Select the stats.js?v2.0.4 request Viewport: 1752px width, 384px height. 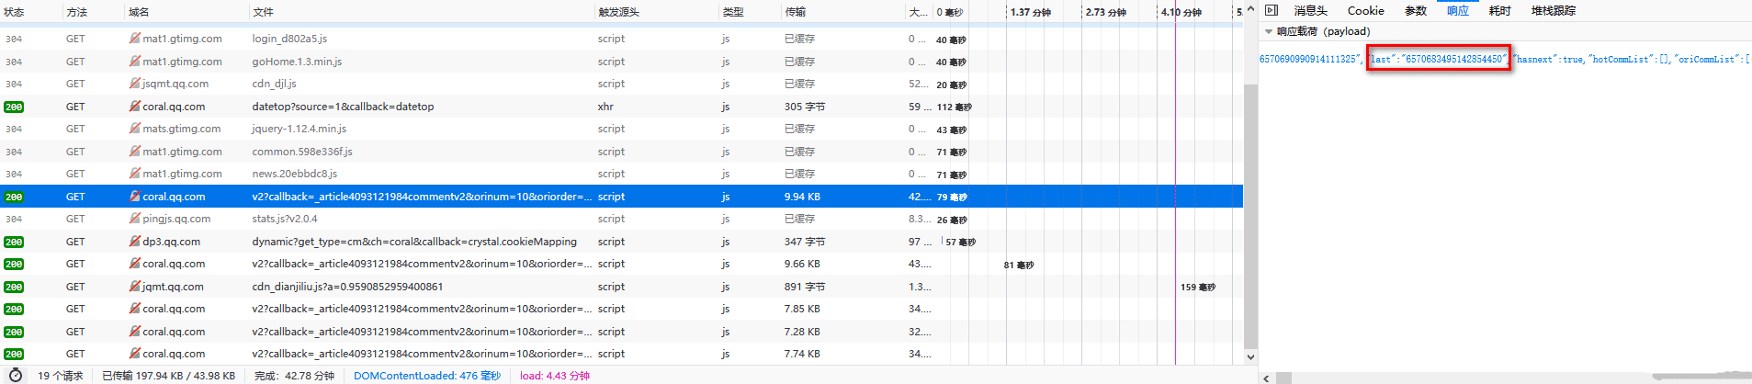tap(621, 219)
